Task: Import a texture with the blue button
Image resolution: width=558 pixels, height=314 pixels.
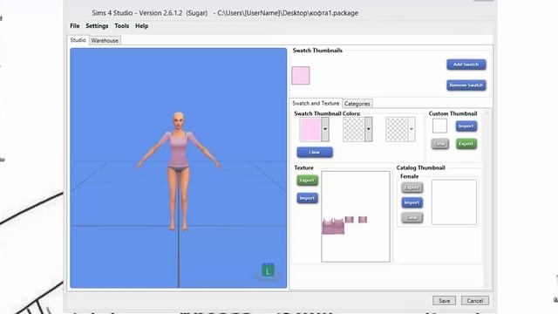Action: click(307, 198)
